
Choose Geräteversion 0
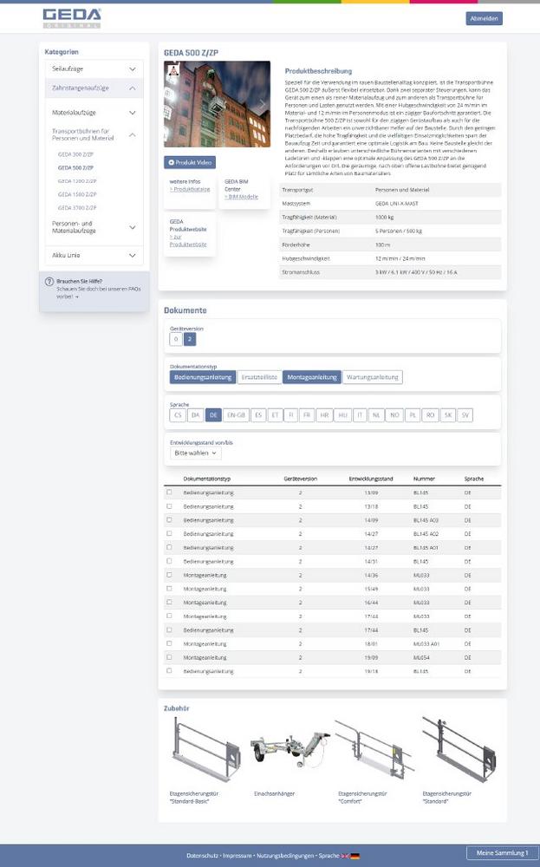click(x=176, y=339)
